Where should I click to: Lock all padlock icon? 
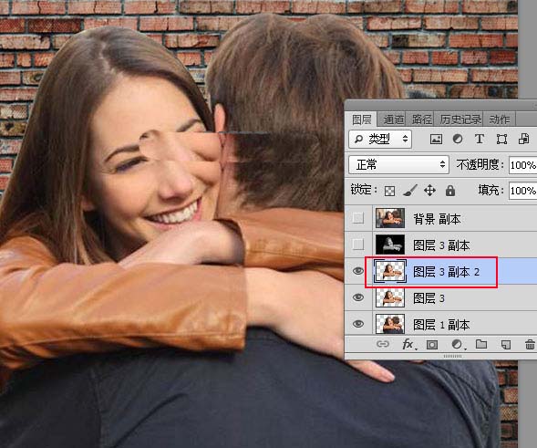(x=450, y=190)
